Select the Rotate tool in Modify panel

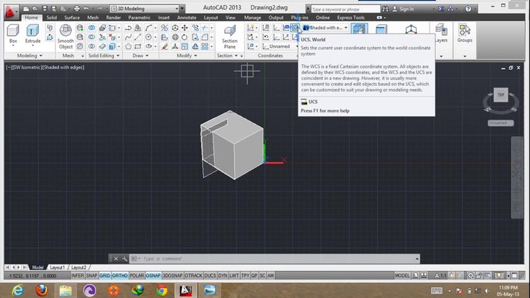[184, 37]
